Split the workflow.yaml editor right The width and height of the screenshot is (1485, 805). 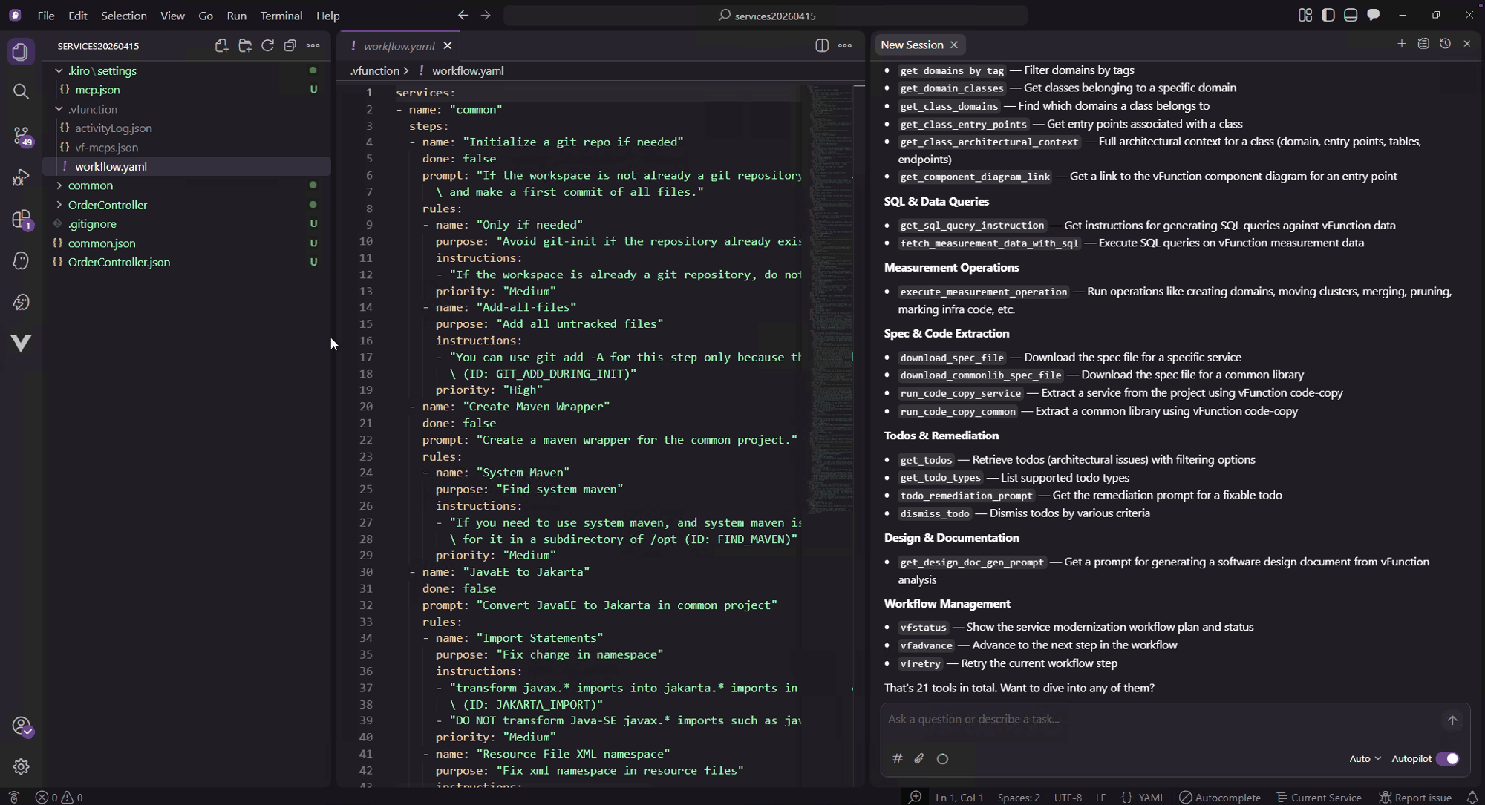pyautogui.click(x=822, y=46)
